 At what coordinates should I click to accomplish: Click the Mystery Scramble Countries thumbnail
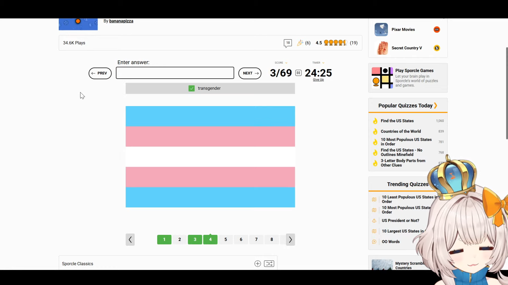point(382,265)
